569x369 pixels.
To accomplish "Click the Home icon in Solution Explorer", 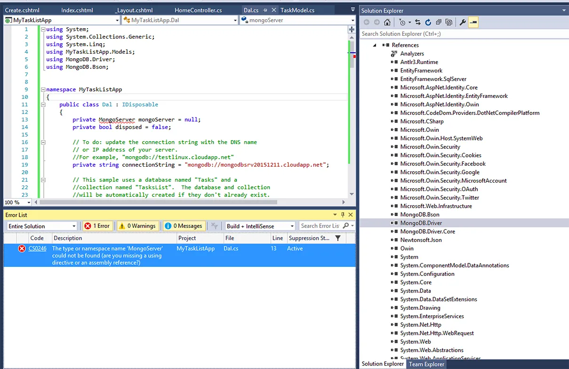I will (387, 22).
